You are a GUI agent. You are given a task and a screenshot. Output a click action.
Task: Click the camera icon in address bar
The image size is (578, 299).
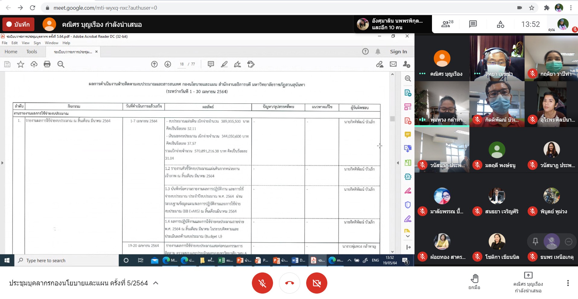tap(519, 8)
